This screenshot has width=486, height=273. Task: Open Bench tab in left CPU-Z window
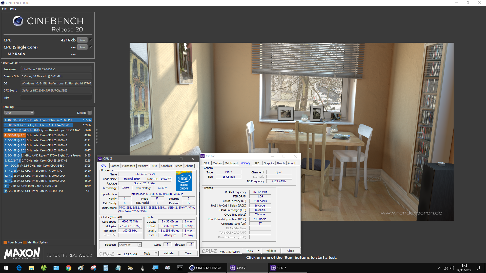178,166
